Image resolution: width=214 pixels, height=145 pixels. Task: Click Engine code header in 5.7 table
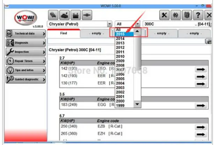coord(108,121)
